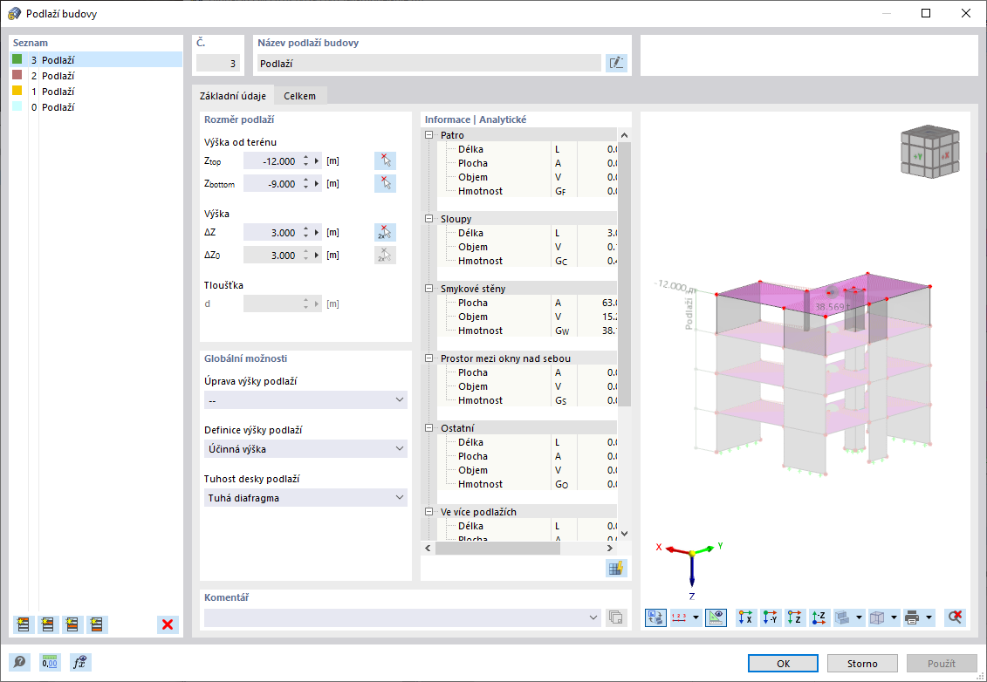Open Úprava výšky podlaží dropdown
The height and width of the screenshot is (682, 987).
[306, 400]
